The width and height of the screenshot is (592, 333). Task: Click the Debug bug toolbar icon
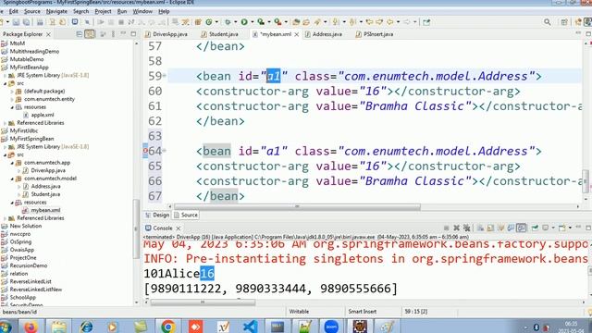tap(228, 22)
